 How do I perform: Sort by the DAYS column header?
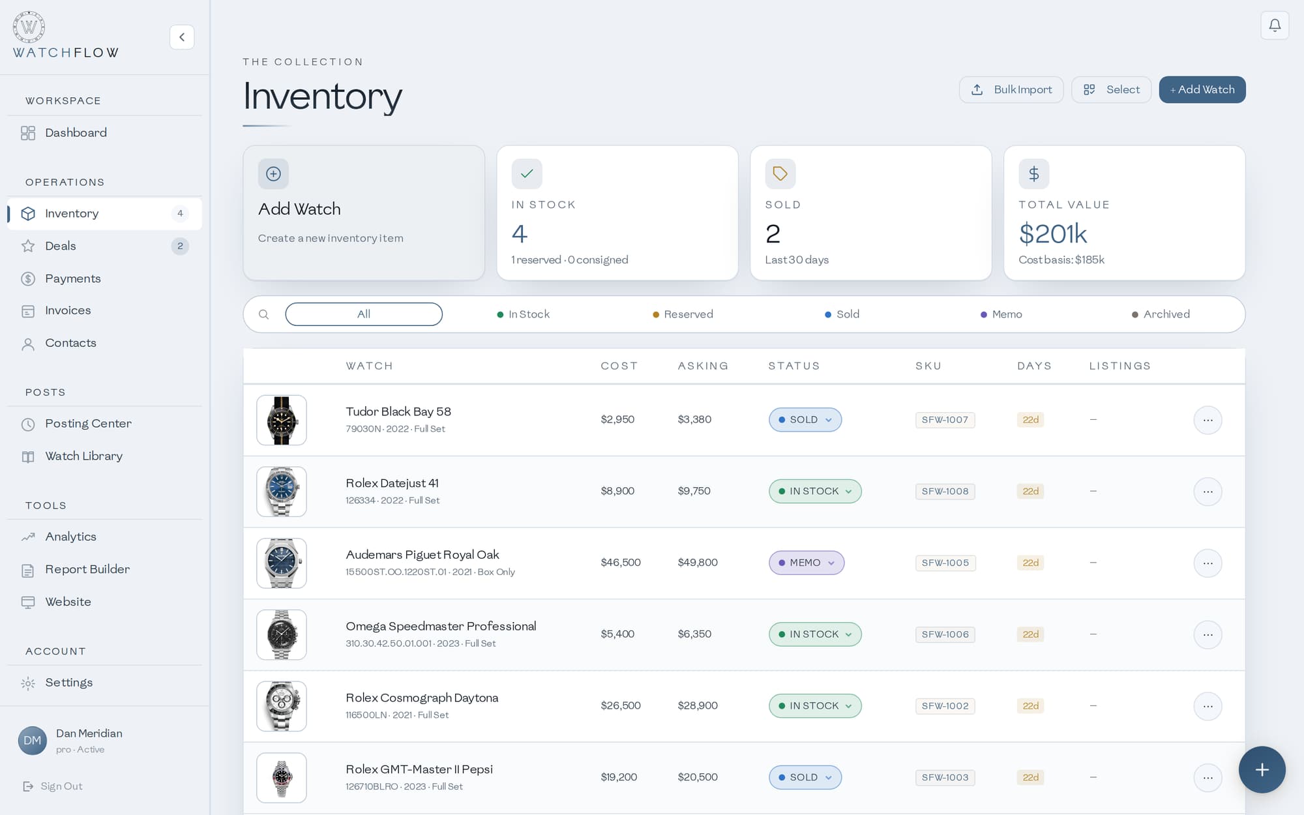coord(1034,366)
